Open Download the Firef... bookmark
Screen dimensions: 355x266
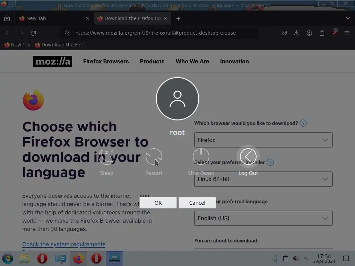tap(62, 45)
